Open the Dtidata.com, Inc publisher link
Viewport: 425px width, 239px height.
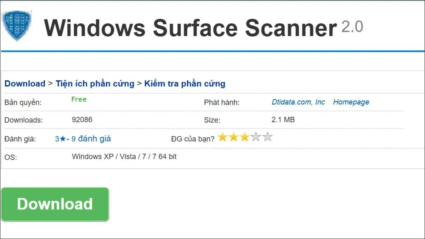coord(298,102)
